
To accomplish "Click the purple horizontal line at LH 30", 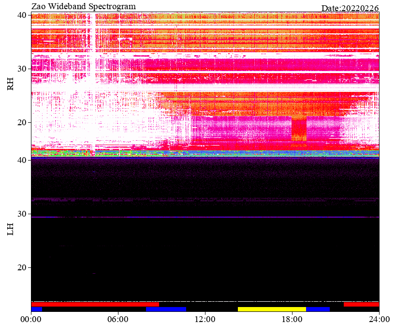I will click(x=205, y=217).
